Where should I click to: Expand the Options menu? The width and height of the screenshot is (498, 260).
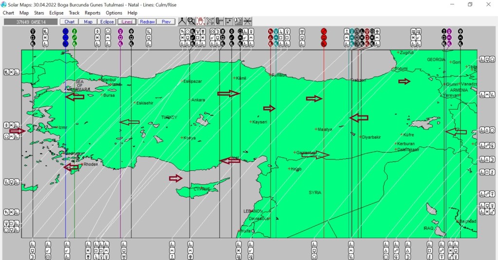point(114,13)
